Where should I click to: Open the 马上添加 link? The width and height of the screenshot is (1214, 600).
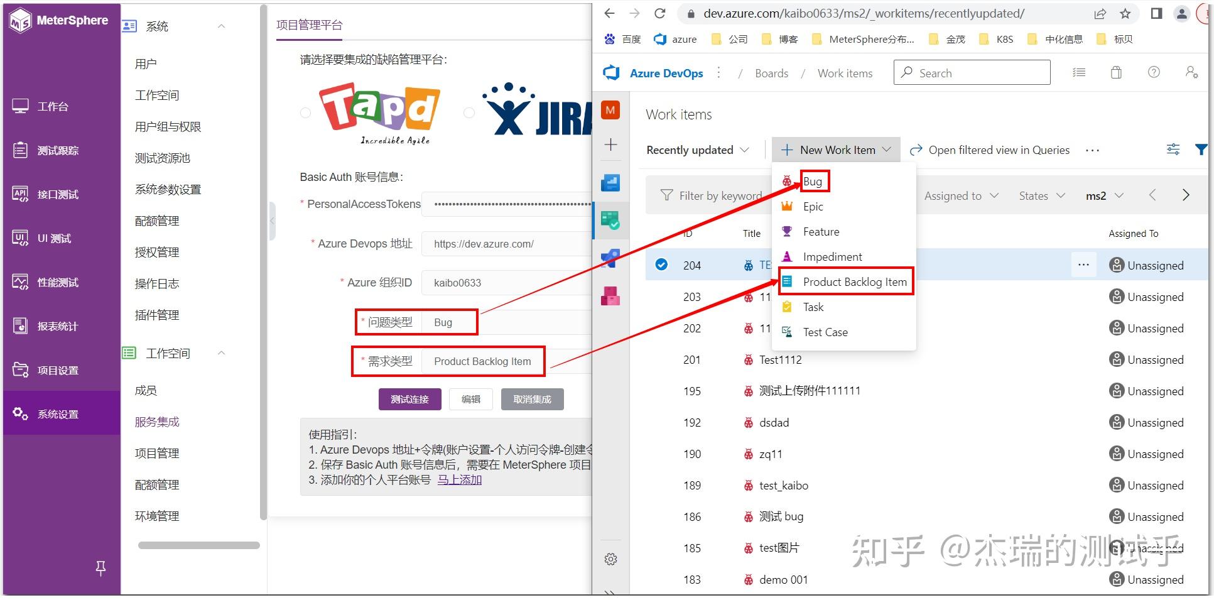click(459, 479)
